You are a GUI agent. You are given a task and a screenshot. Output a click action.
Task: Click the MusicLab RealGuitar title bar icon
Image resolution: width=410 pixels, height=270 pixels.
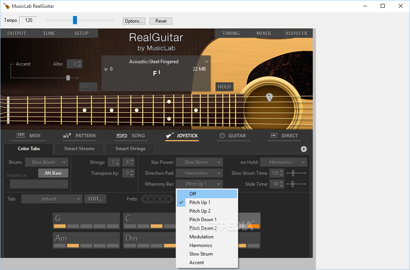coord(7,6)
